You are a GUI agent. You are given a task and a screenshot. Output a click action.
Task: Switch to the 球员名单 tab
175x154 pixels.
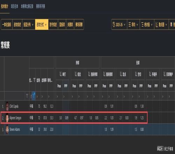pyautogui.click(x=14, y=6)
